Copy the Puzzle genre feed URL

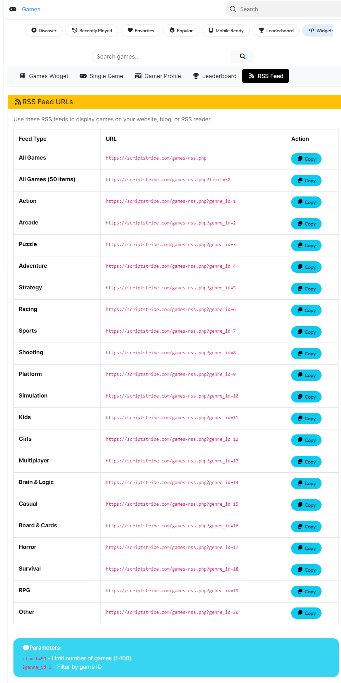(306, 245)
